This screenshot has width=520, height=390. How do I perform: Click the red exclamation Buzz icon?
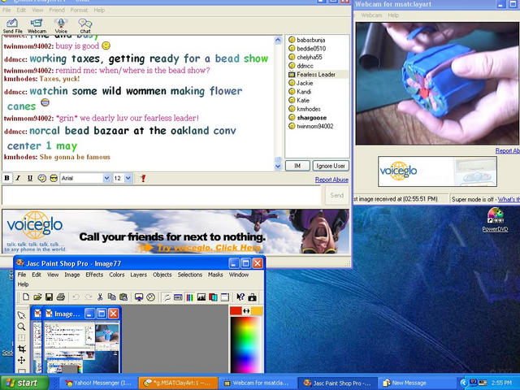click(x=143, y=179)
